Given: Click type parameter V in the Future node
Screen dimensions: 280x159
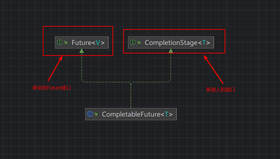Looking at the screenshot, I should coord(98,42).
